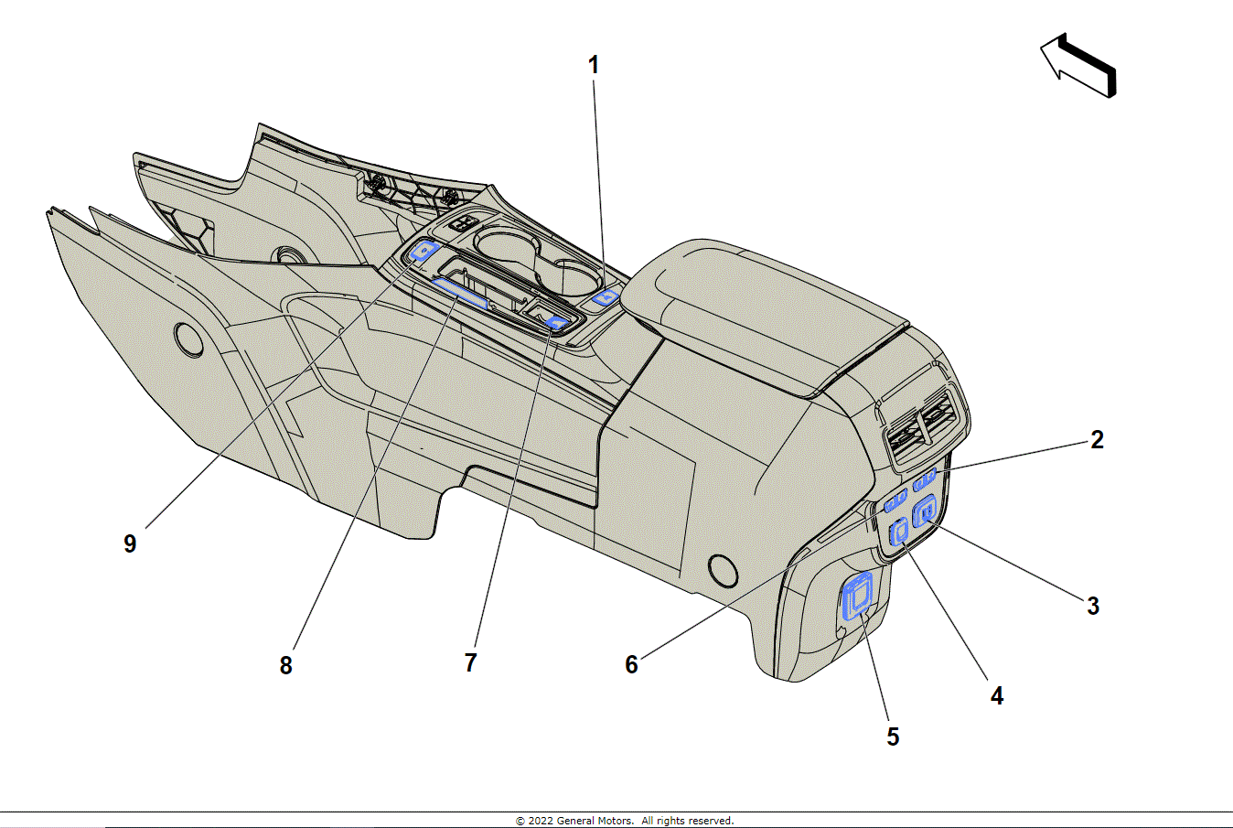
Task: Click callout number 7 label
Action: point(470,662)
